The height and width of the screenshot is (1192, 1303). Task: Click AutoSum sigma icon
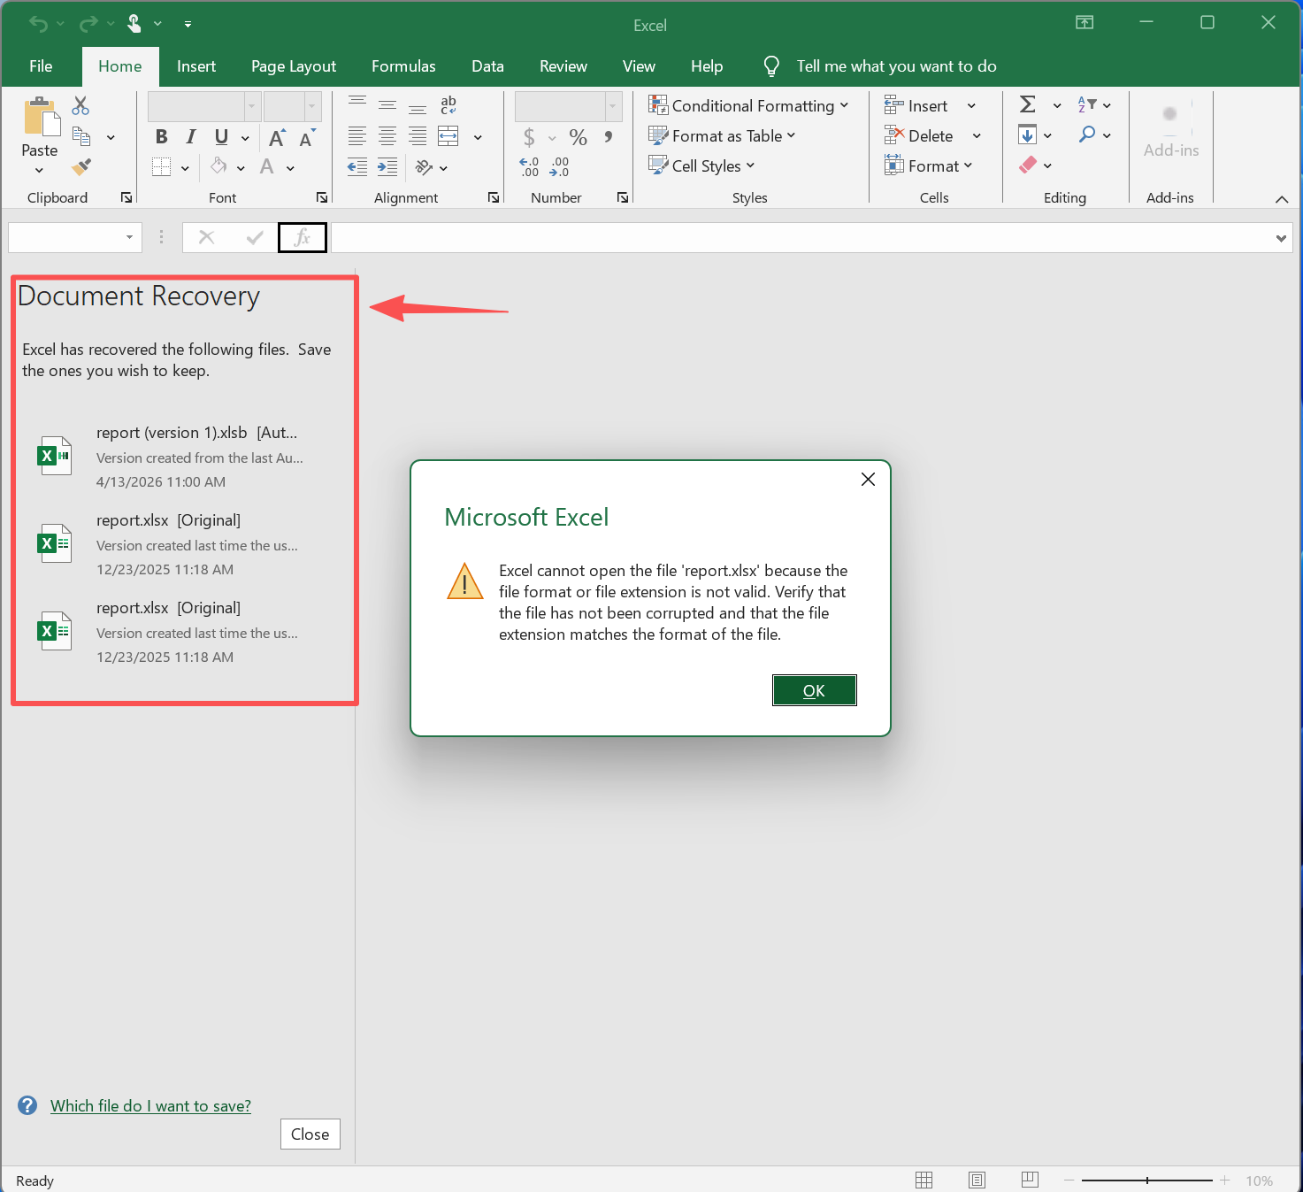pyautogui.click(x=1028, y=105)
